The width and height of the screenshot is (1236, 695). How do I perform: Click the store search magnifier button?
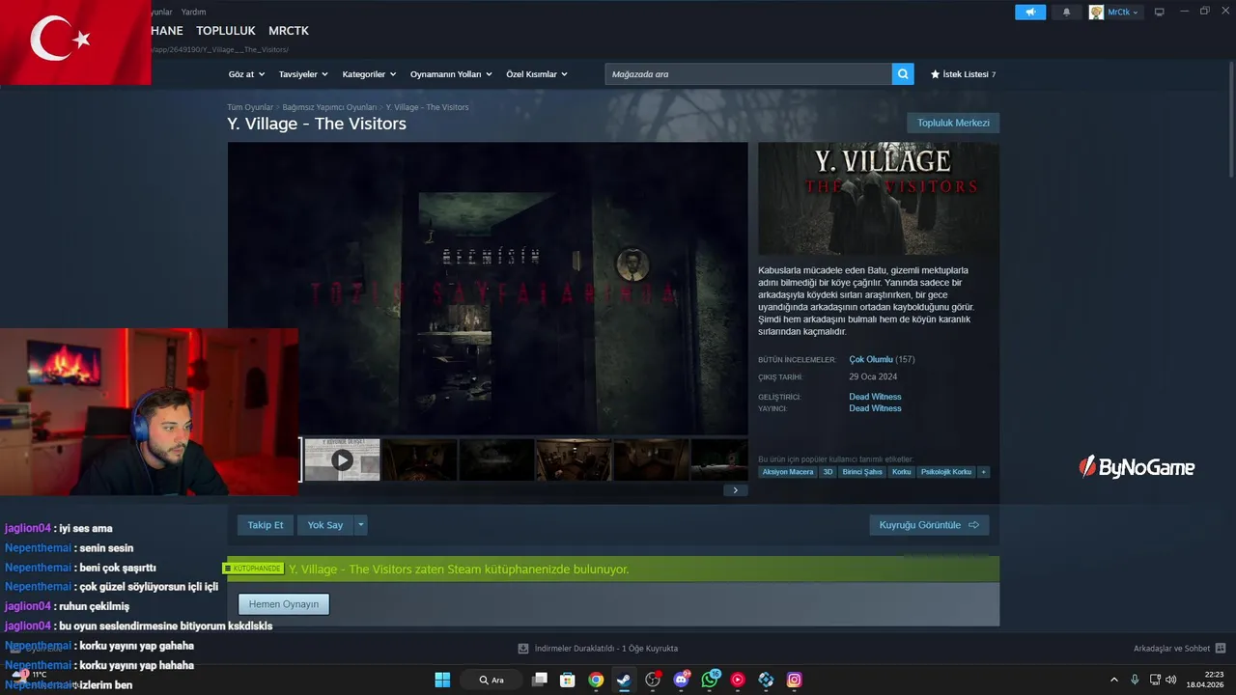tap(903, 73)
